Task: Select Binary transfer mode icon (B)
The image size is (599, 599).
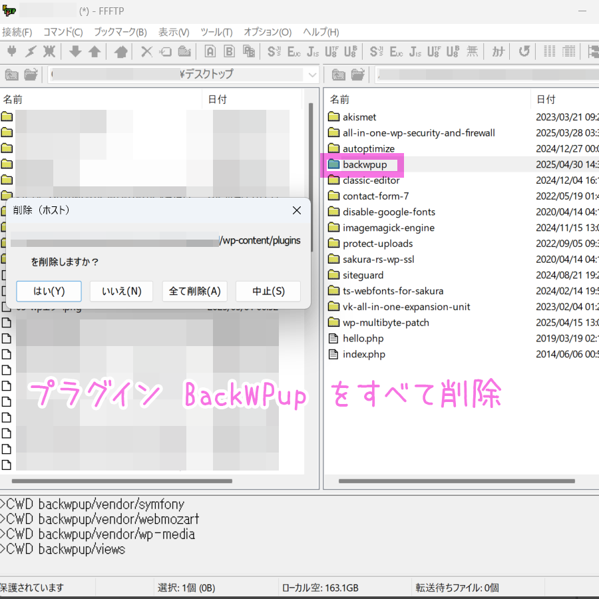Action: 229,51
